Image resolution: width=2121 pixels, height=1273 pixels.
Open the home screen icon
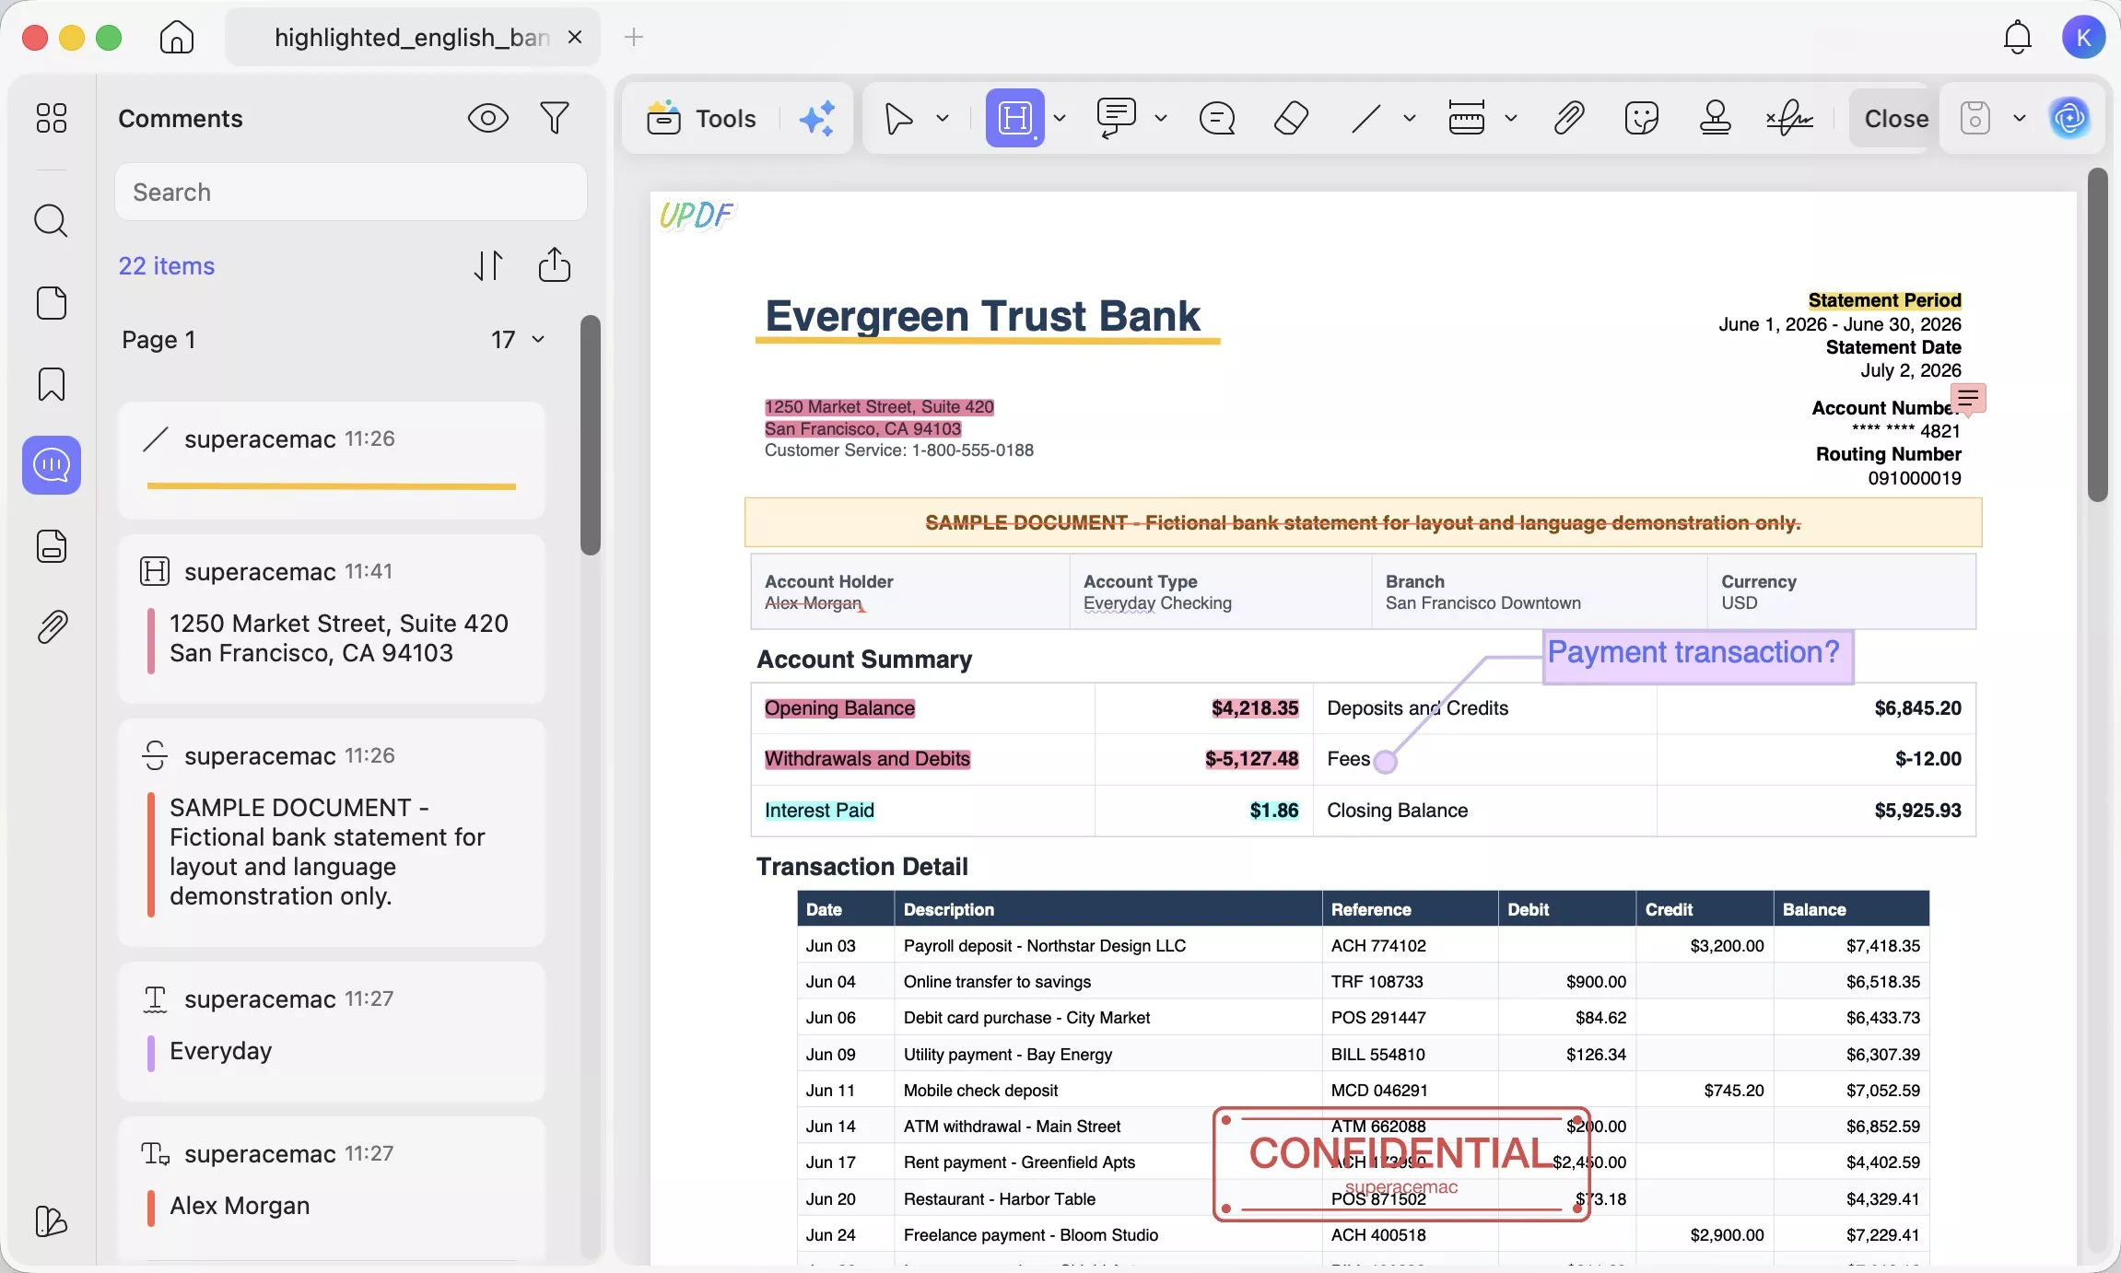(177, 38)
